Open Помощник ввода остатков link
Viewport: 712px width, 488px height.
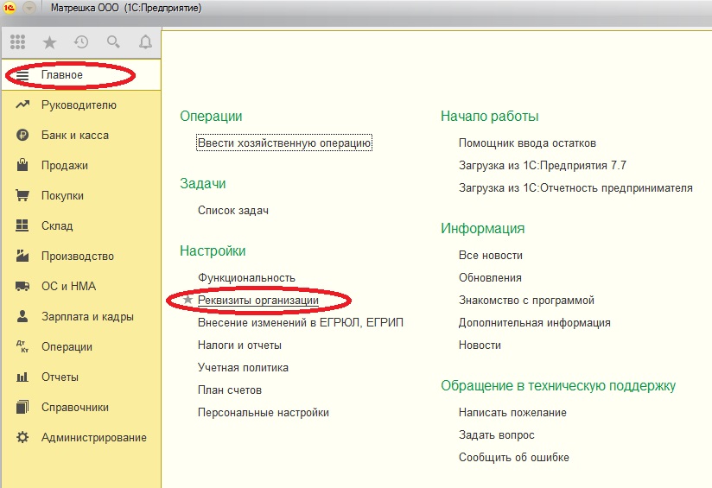tap(527, 143)
